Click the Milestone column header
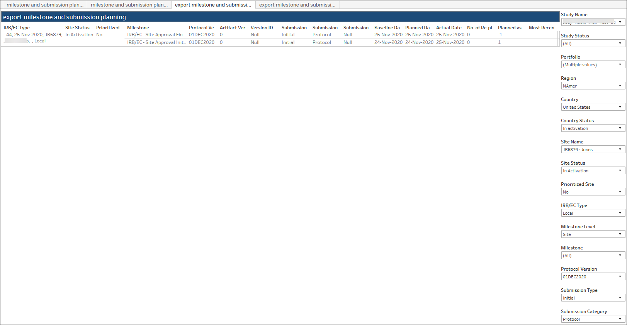Viewport: 627px width, 325px height. 138,28
